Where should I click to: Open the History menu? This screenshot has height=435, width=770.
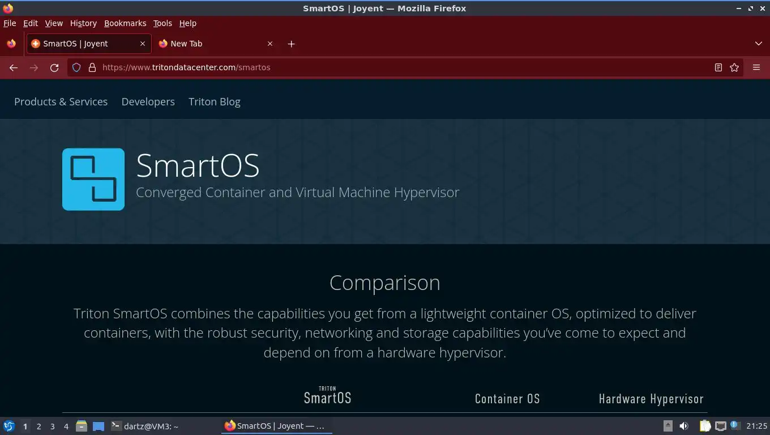(x=83, y=23)
